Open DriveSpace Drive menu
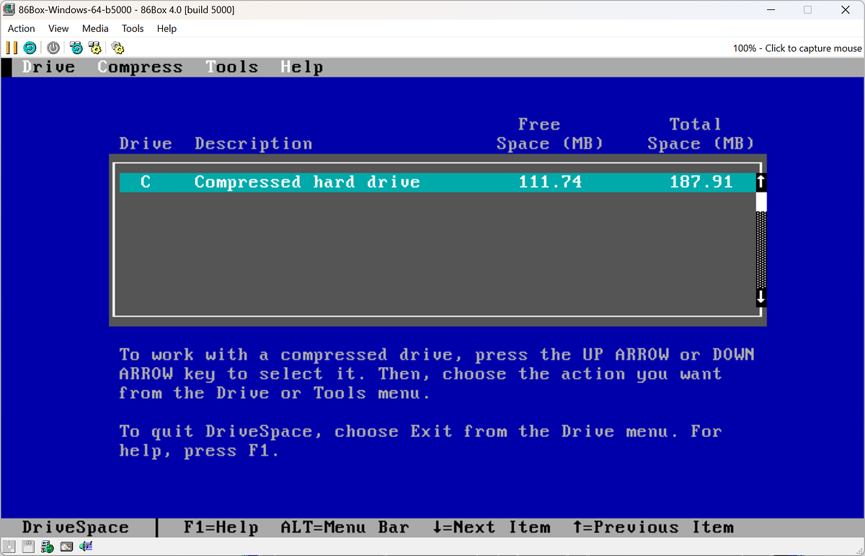Viewport: 865px width, 556px height. tap(48, 67)
